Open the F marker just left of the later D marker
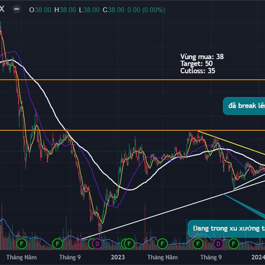 (198, 244)
